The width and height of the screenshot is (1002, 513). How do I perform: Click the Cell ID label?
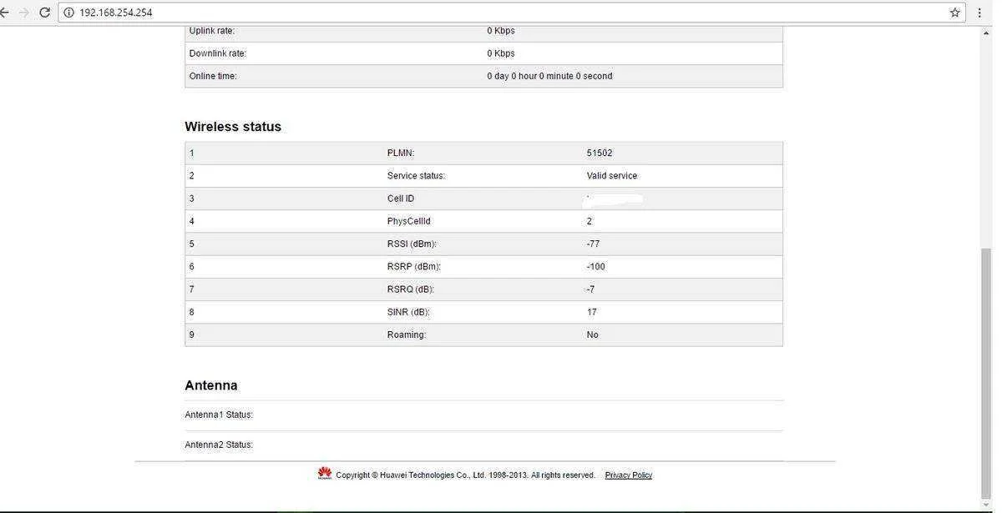[x=401, y=199]
